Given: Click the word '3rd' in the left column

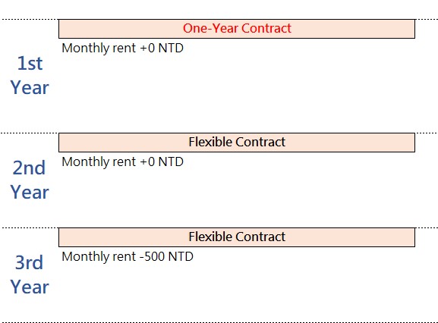Looking at the screenshot, I should click(x=30, y=263).
